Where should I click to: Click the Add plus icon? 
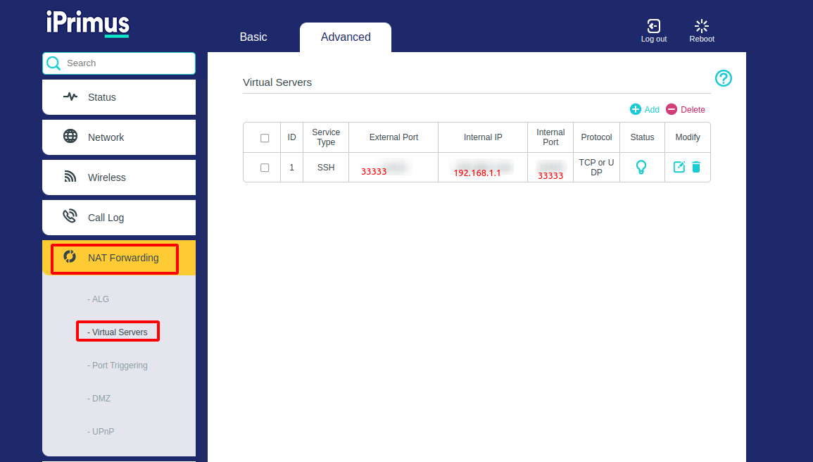(636, 109)
